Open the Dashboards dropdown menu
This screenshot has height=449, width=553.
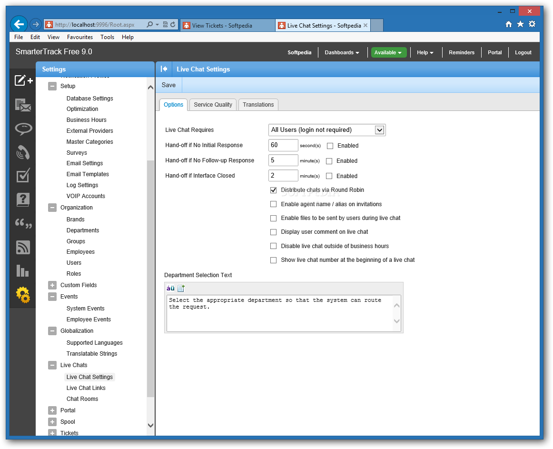click(x=342, y=52)
